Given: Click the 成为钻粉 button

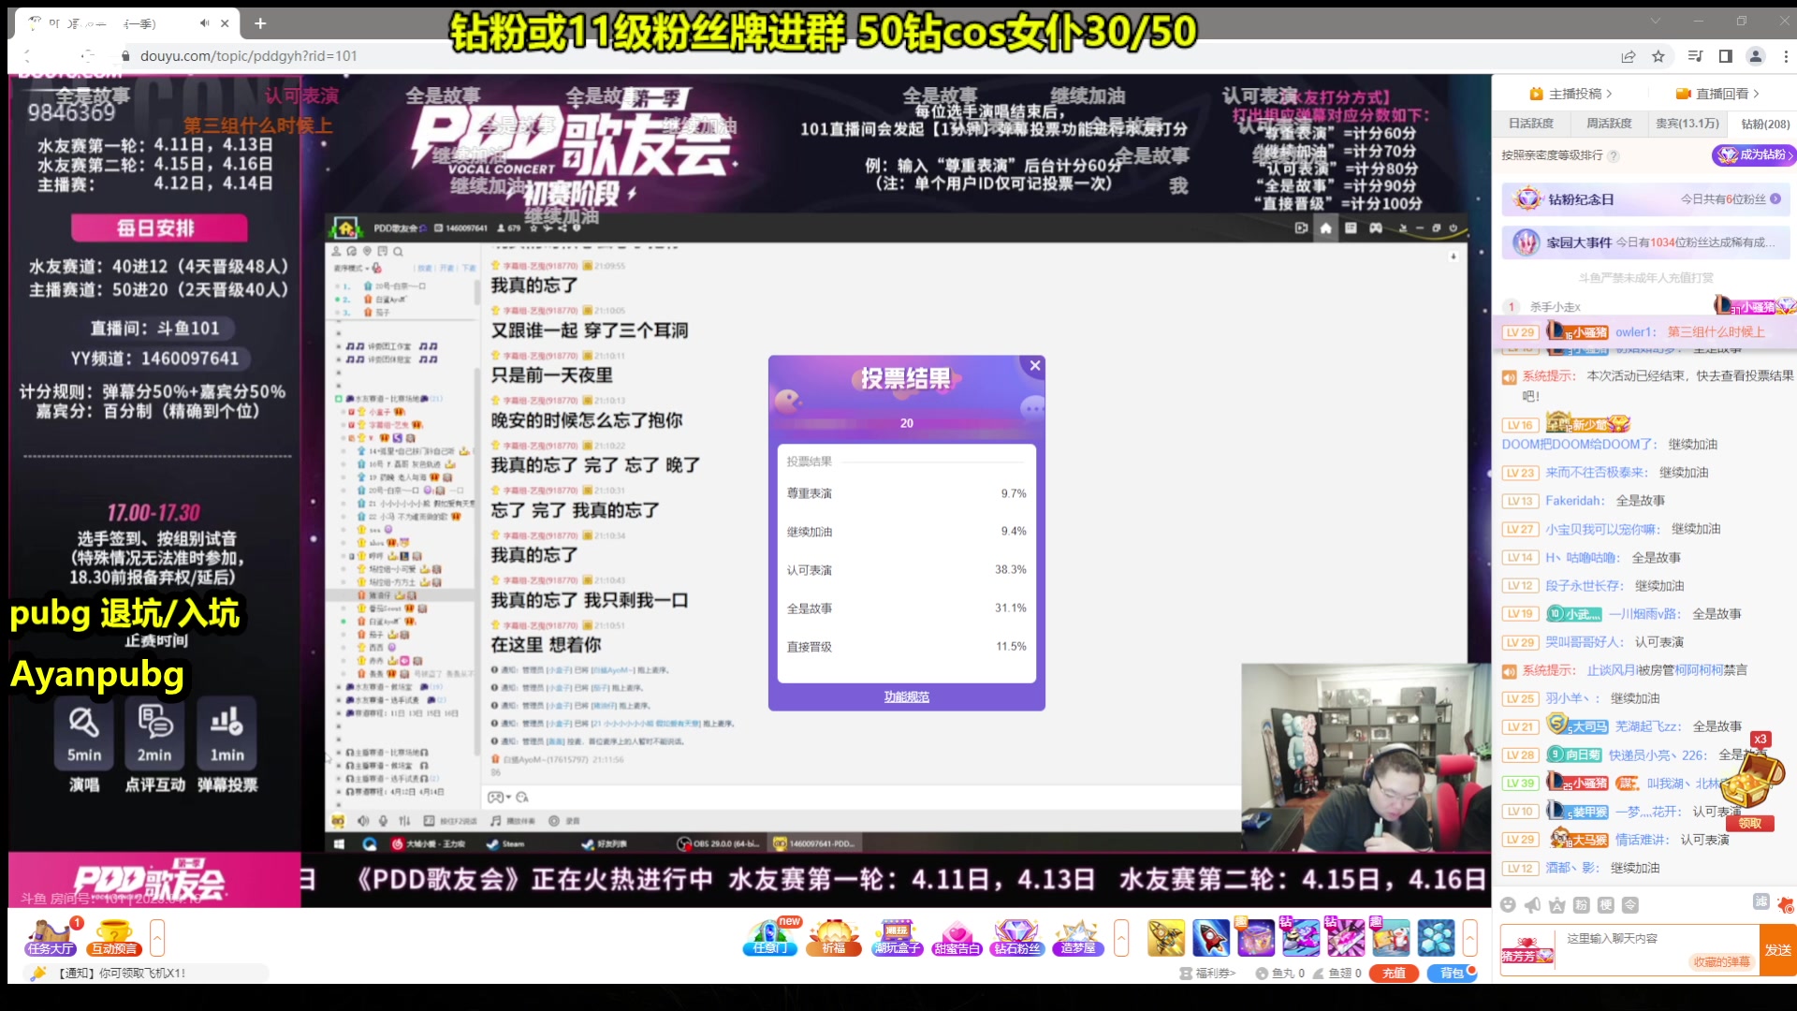Looking at the screenshot, I should (x=1753, y=155).
